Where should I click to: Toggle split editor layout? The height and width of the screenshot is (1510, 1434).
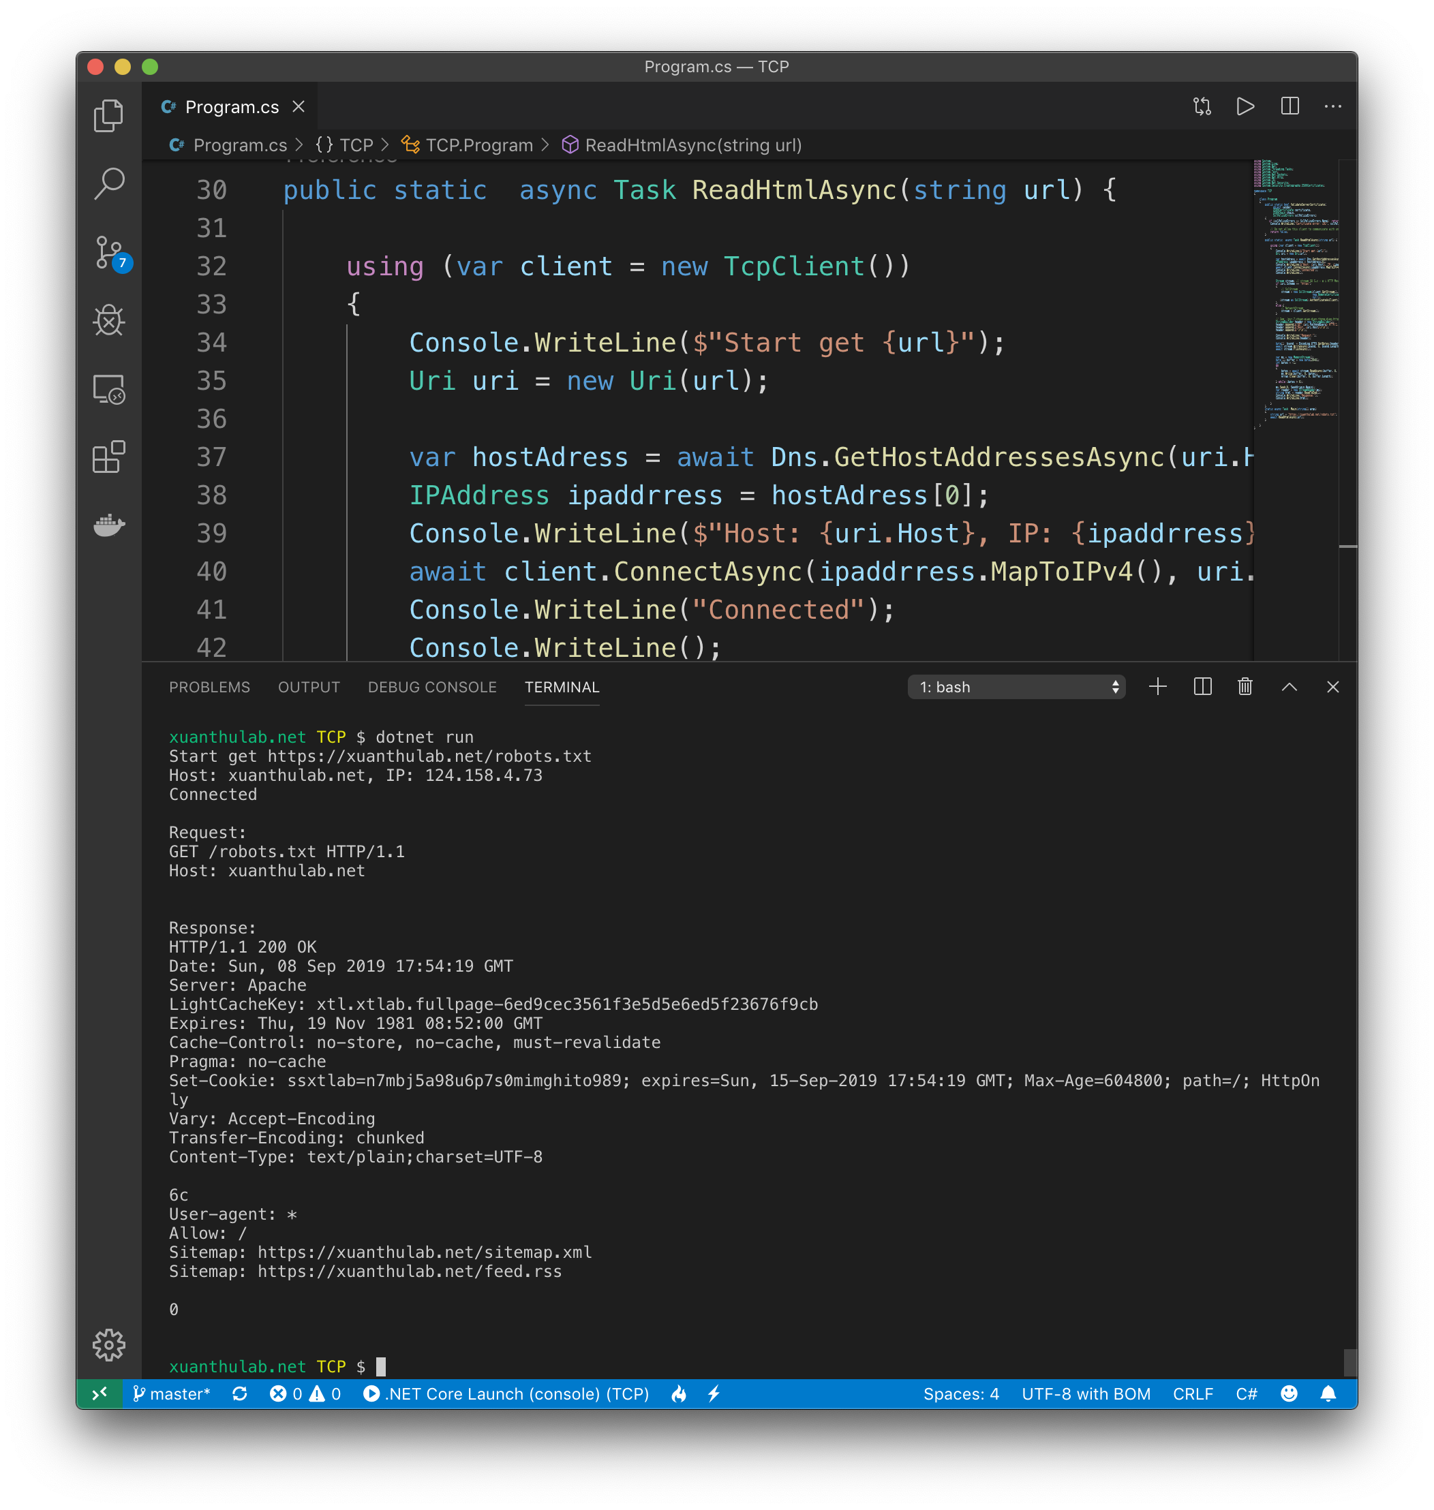(x=1290, y=106)
